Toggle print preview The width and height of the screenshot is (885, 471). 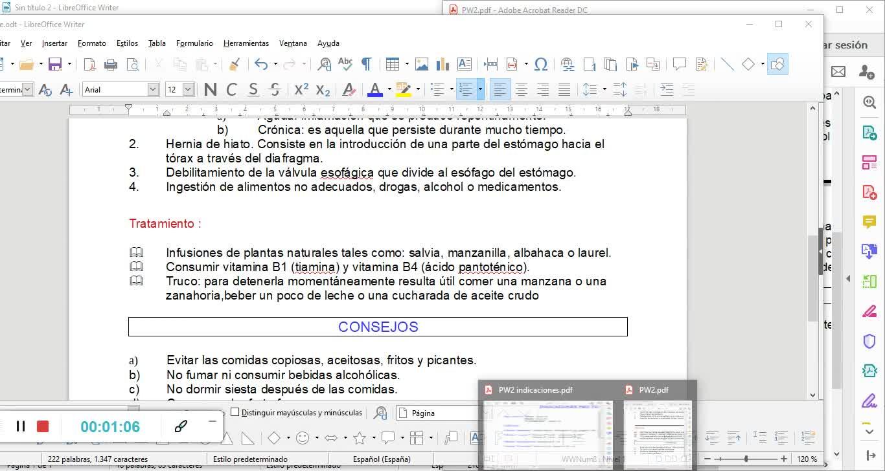[x=132, y=64]
